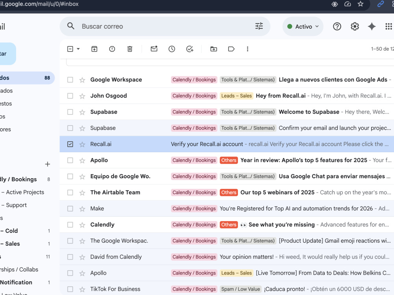This screenshot has height=295, width=394.
Task: Open the select dropdown arrow
Action: [x=78, y=49]
